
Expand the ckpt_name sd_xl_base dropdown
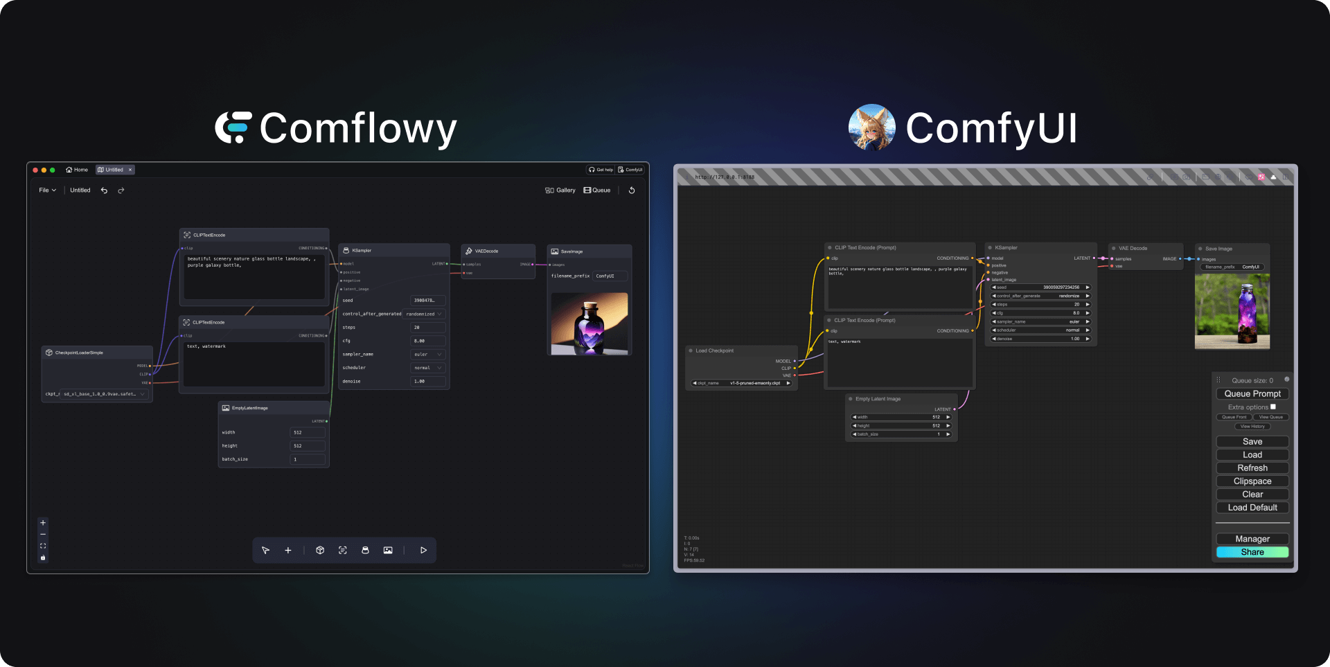point(104,394)
